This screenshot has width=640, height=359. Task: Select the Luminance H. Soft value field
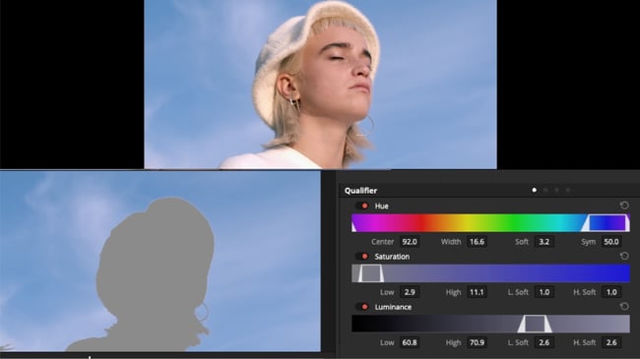coord(611,342)
